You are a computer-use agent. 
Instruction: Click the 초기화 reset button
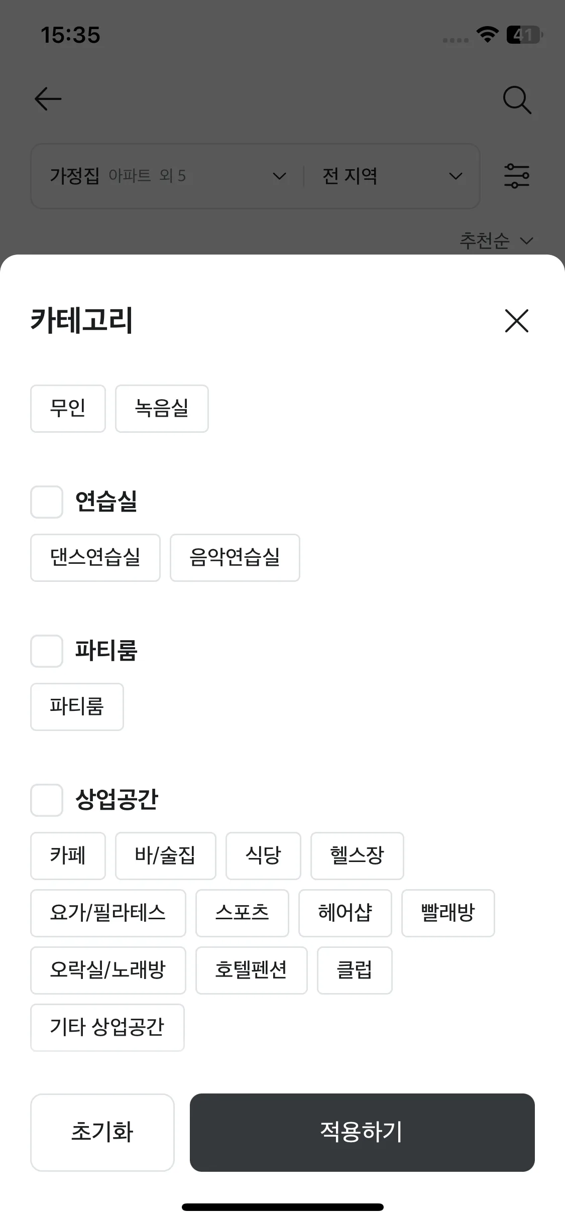(102, 1133)
